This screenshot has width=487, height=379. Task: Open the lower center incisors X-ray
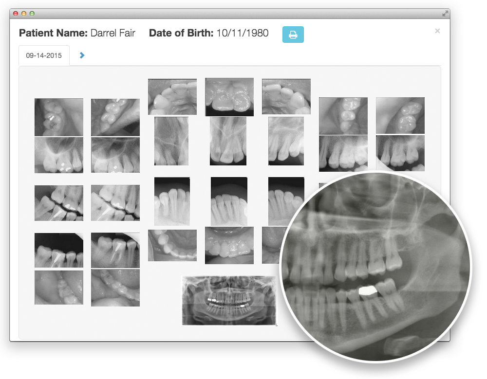coord(229,201)
